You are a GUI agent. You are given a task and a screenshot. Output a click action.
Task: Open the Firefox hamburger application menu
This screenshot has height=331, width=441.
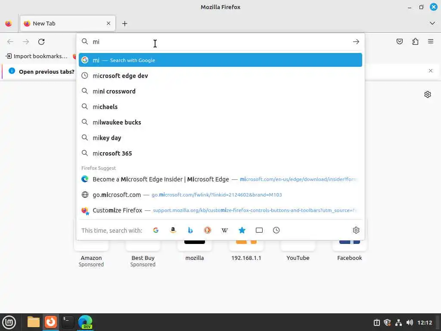[431, 42]
